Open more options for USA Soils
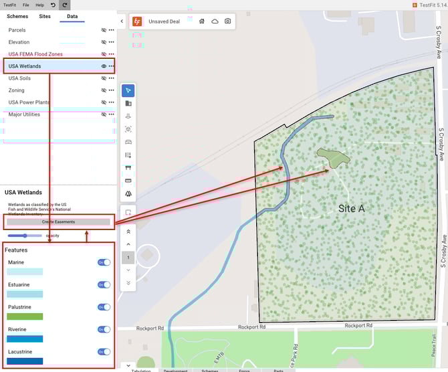 coord(112,78)
